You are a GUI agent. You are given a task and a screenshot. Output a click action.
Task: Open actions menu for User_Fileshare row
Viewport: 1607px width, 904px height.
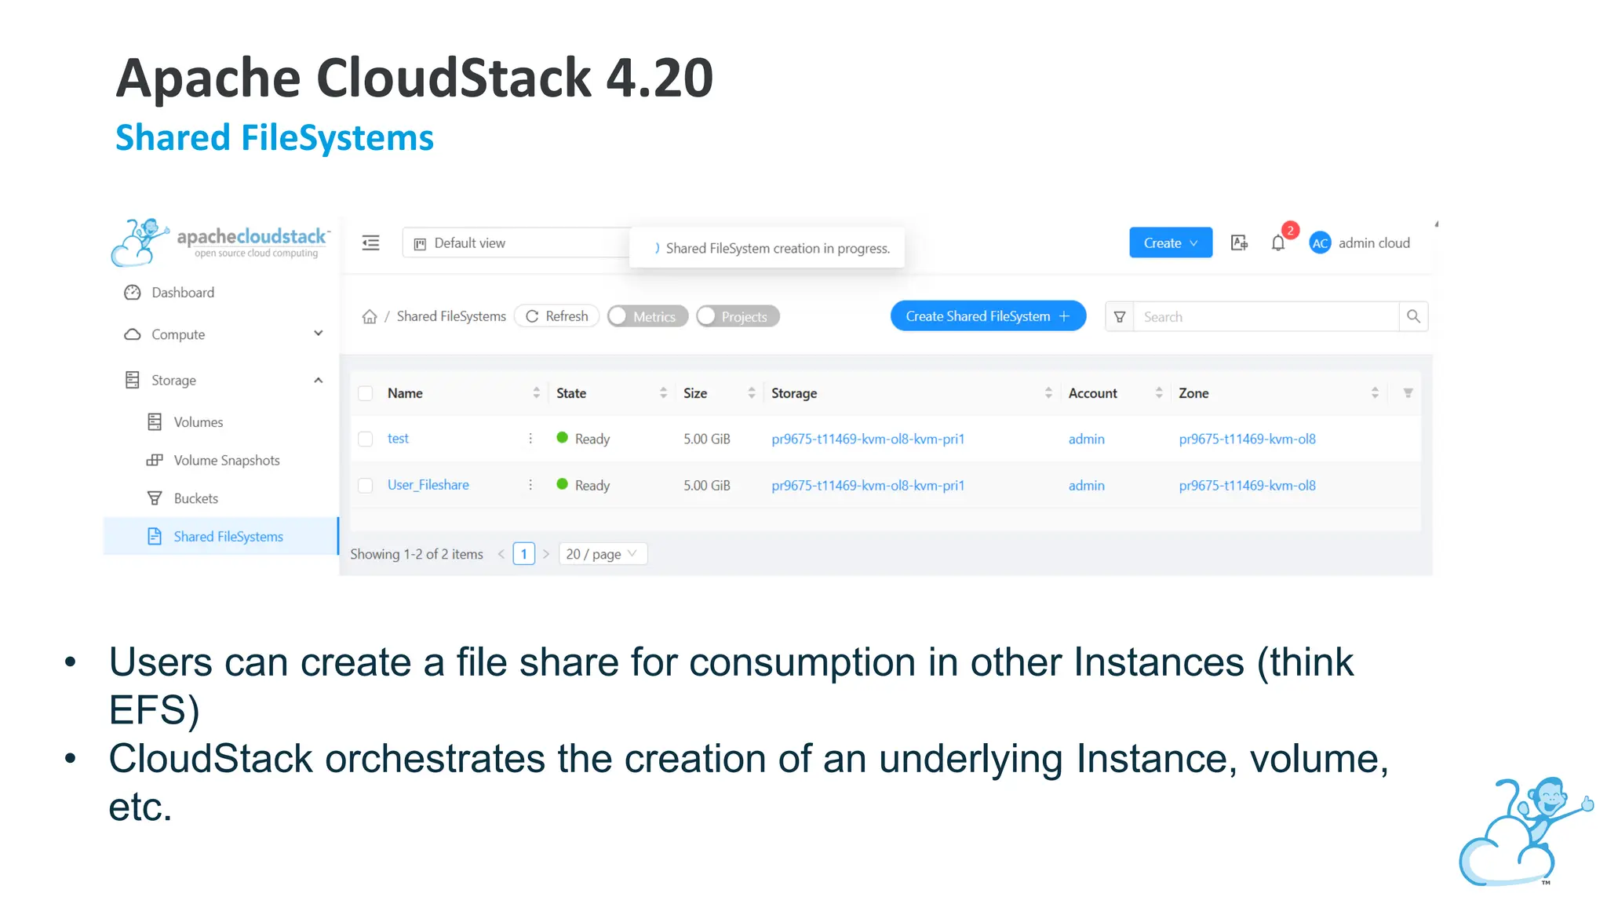(530, 485)
